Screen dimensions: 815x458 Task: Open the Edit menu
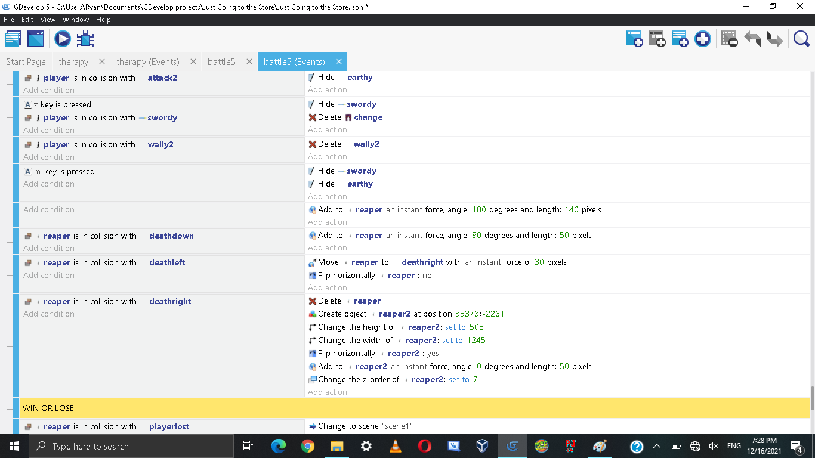pos(28,20)
